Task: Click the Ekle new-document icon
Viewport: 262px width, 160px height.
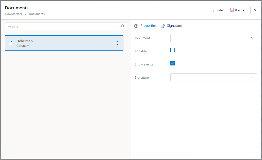Action: (x=213, y=10)
